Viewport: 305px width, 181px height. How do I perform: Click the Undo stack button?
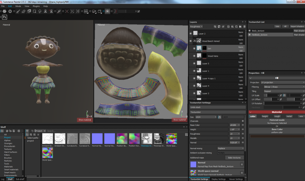click(x=218, y=107)
